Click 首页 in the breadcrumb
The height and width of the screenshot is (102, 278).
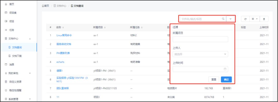45,6
